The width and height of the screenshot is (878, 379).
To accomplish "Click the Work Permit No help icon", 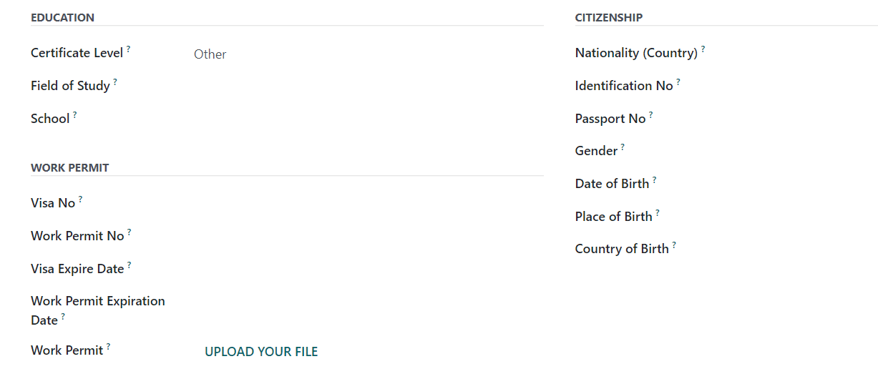I will (130, 232).
